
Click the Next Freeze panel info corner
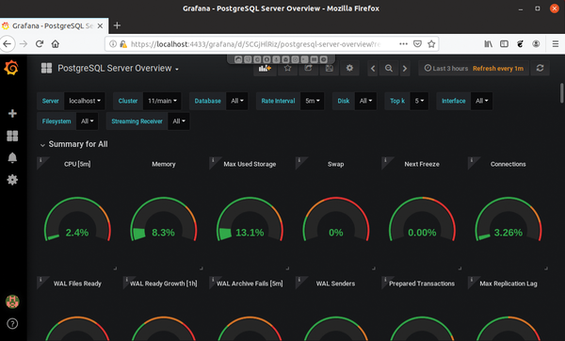click(x=385, y=160)
